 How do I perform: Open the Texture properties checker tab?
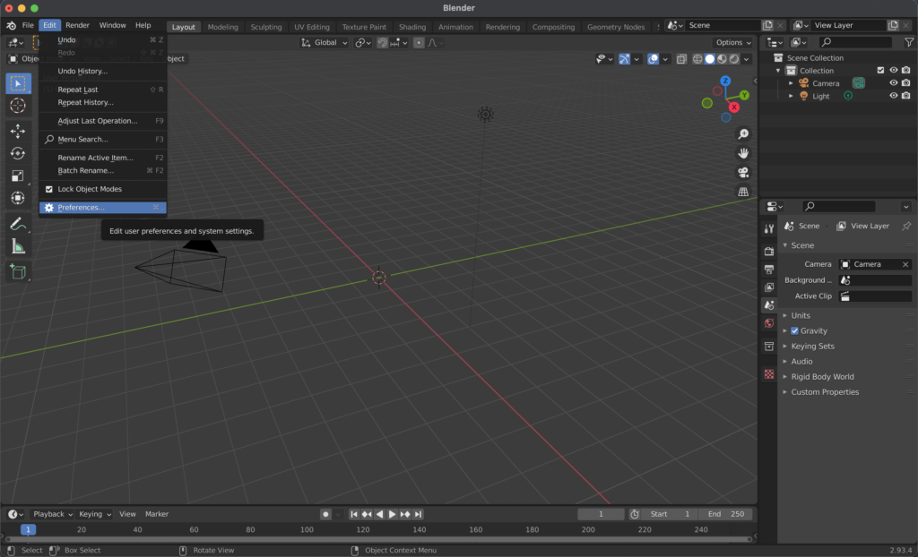click(x=768, y=373)
